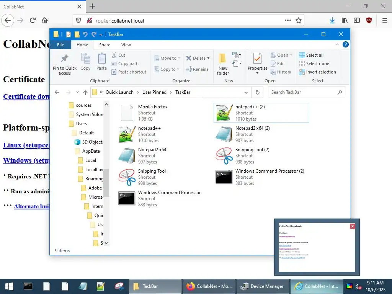This screenshot has height=294, width=392.
Task: Click Device Manager on the taskbar
Action: pyautogui.click(x=263, y=286)
